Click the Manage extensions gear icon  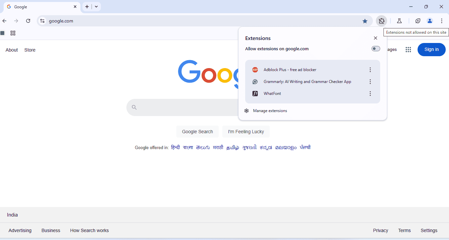point(247,111)
